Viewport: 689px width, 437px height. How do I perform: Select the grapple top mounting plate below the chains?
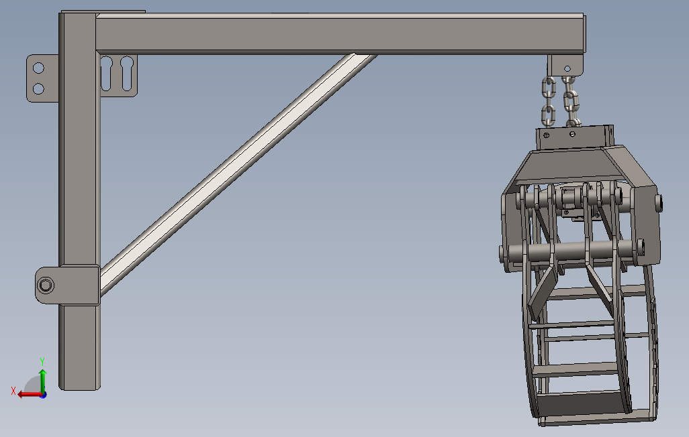coord(575,137)
